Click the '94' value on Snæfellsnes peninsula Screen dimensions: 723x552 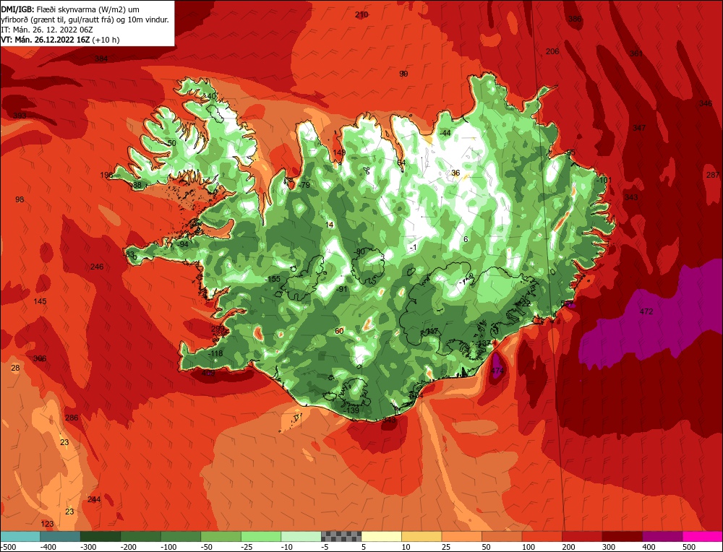click(184, 244)
